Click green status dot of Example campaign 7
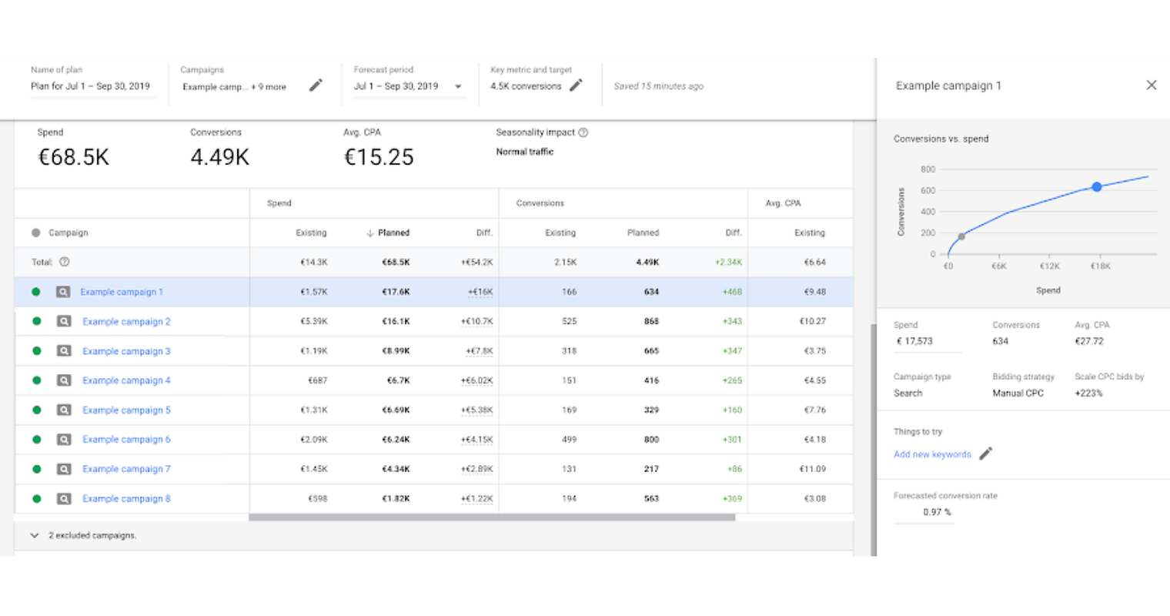Screen dimensions: 1170x616 coord(36,469)
